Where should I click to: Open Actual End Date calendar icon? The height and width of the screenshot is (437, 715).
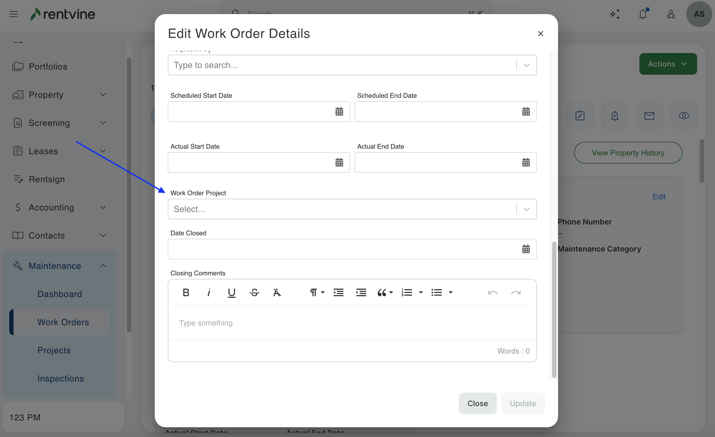(x=526, y=162)
